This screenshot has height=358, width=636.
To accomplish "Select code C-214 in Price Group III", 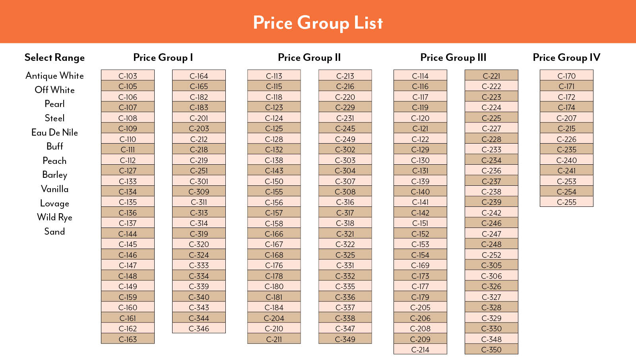I will pos(420,350).
